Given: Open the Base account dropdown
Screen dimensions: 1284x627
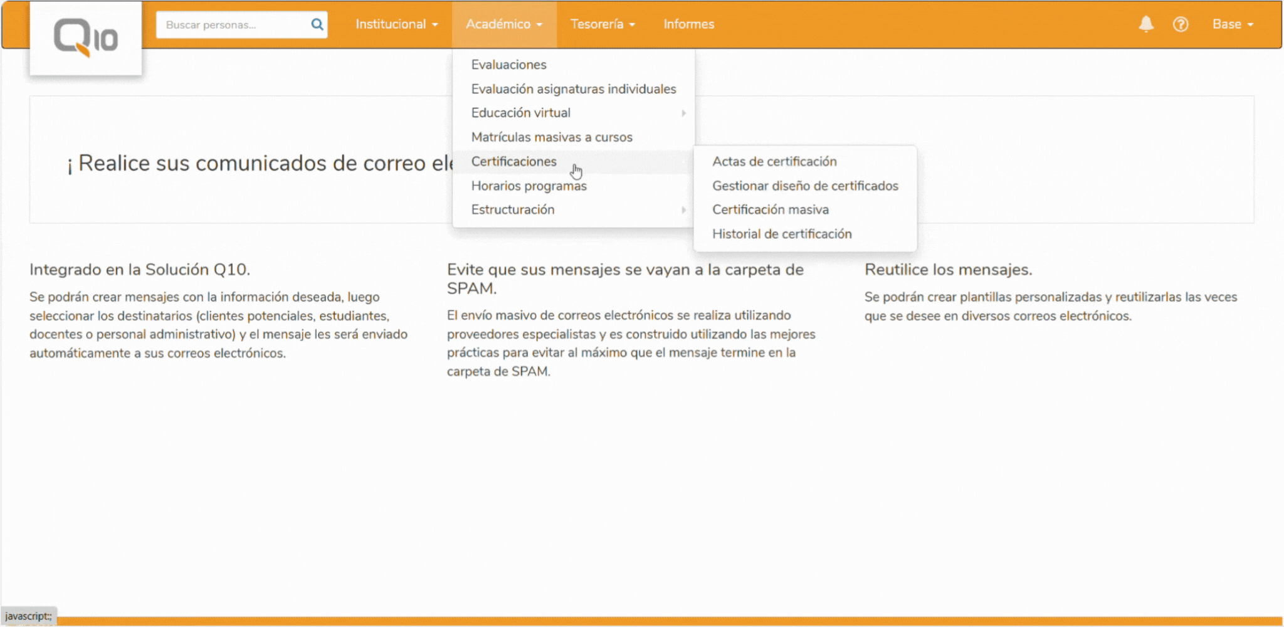Looking at the screenshot, I should pos(1232,24).
